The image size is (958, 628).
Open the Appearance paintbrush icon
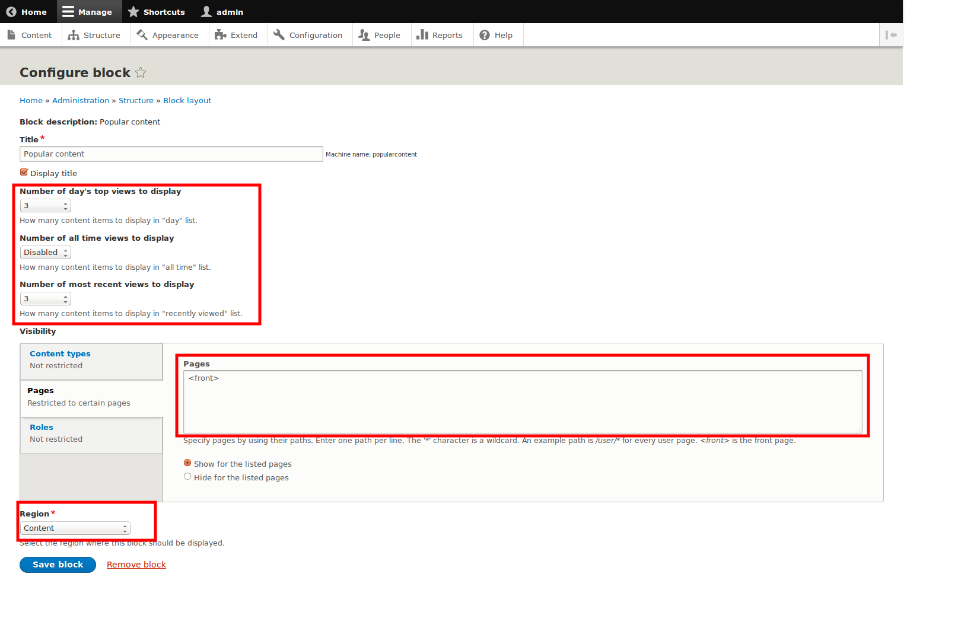coord(142,34)
